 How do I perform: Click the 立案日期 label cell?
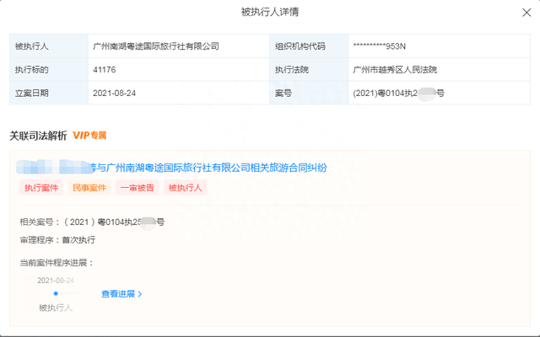point(49,94)
